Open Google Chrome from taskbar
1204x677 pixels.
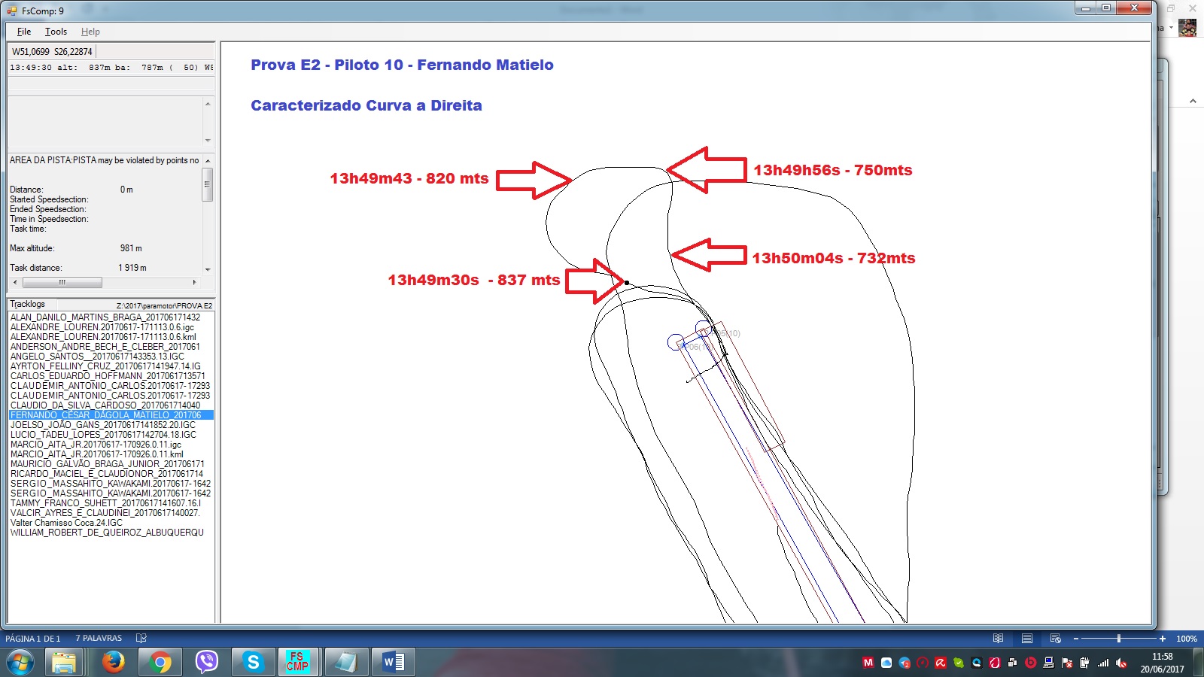pyautogui.click(x=160, y=662)
